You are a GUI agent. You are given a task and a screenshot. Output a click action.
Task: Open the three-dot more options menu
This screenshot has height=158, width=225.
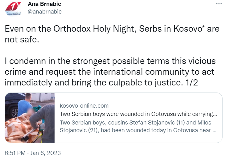219,5
